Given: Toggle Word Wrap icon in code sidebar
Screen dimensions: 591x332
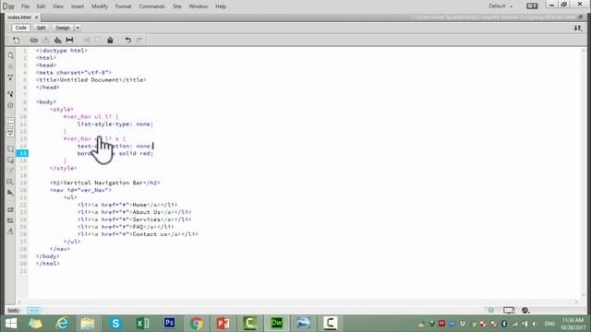Looking at the screenshot, I should [x=10, y=133].
